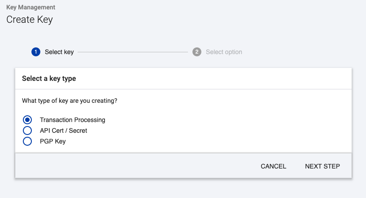
Task: Click the key type question text
Action: (x=70, y=101)
